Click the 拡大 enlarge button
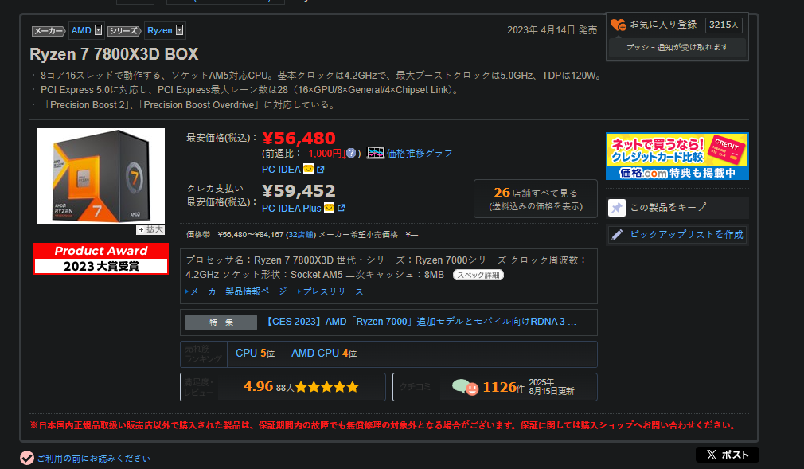The width and height of the screenshot is (804, 469). click(x=150, y=229)
